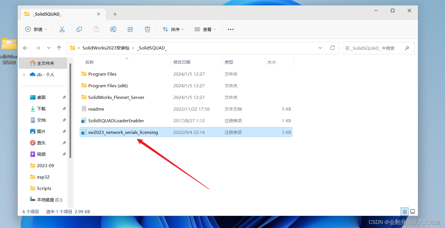
Task: Sort by 修改日期 column header
Action: (182, 62)
